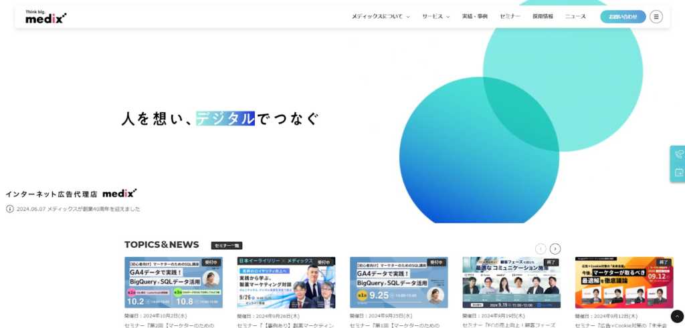Open the hamburger menu icon

click(656, 17)
